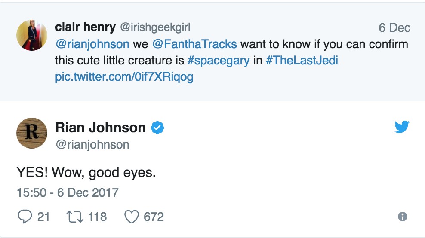The width and height of the screenshot is (425, 238).
Task: Click the tweet text YES! Wow, good eyes.
Action: point(86,172)
